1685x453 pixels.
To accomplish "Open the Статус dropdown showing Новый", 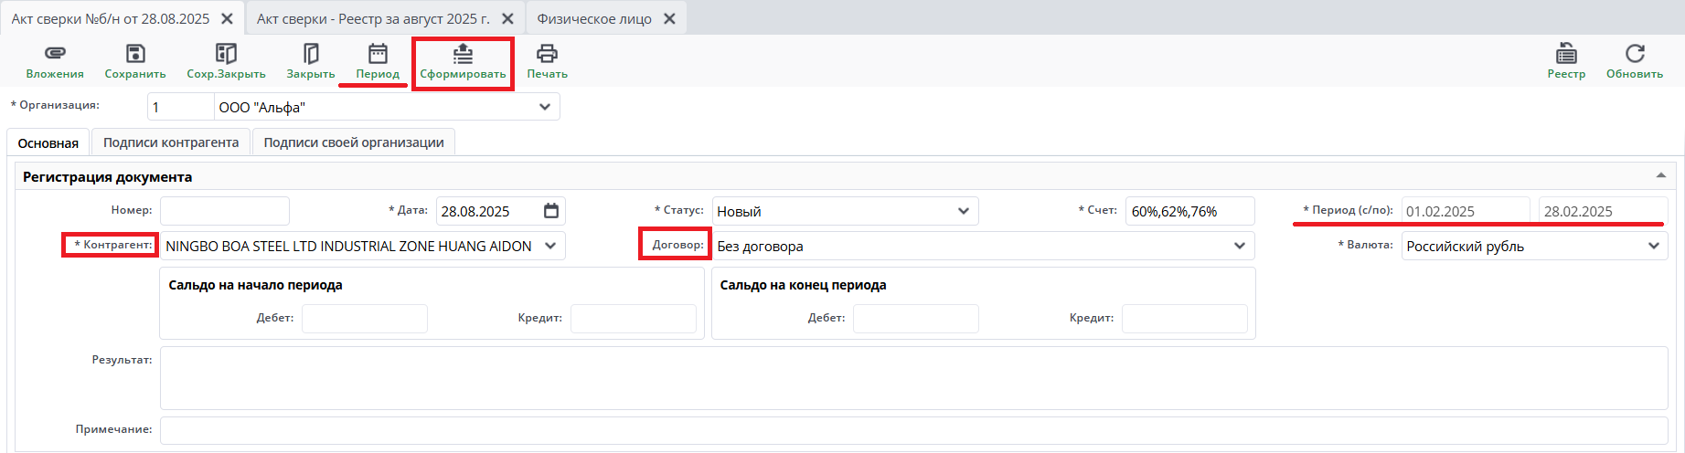I will point(963,211).
